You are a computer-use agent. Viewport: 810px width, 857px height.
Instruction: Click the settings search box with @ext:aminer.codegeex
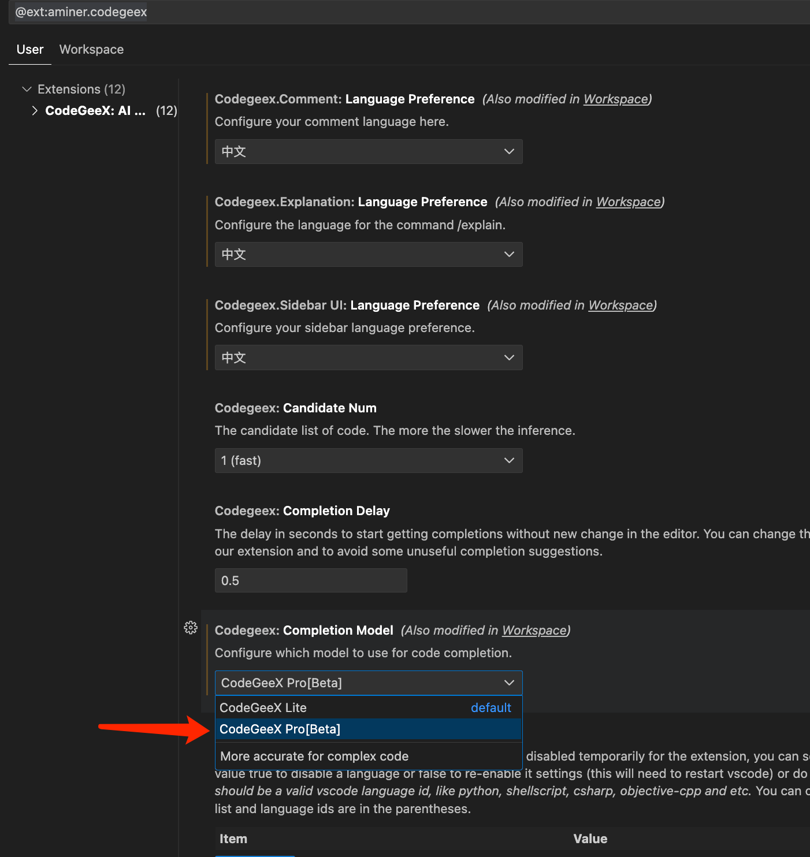click(409, 12)
